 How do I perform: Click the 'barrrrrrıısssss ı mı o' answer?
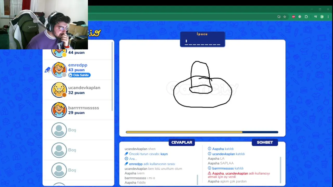(140, 178)
